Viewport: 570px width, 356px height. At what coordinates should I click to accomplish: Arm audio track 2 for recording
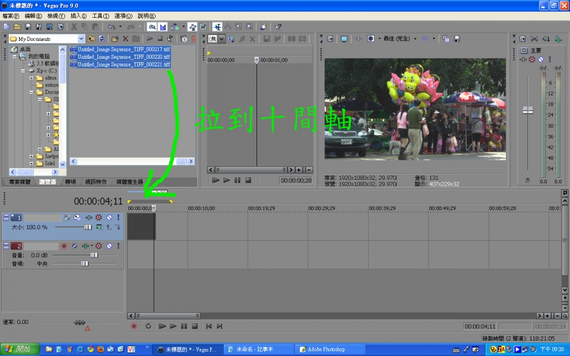point(64,246)
